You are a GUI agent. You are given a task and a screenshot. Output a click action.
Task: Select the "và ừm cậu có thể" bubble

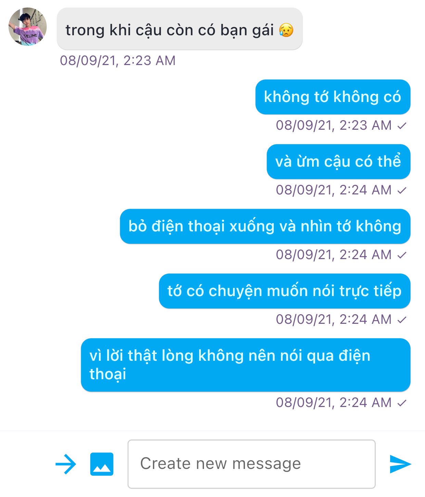[x=338, y=162]
